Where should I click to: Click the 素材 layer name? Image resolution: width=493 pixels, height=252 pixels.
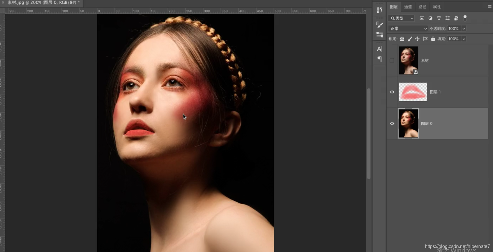click(425, 60)
